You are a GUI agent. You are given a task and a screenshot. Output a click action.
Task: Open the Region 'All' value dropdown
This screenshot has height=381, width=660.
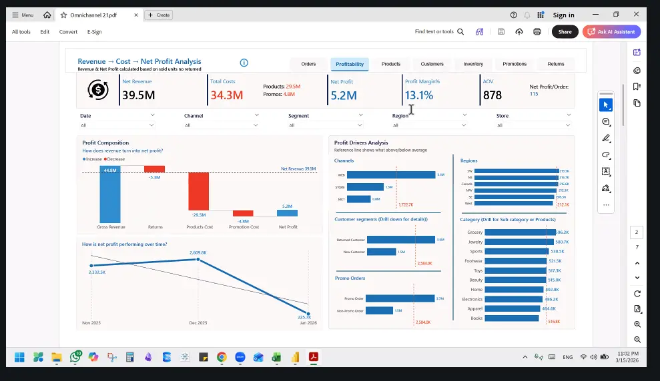(x=429, y=125)
